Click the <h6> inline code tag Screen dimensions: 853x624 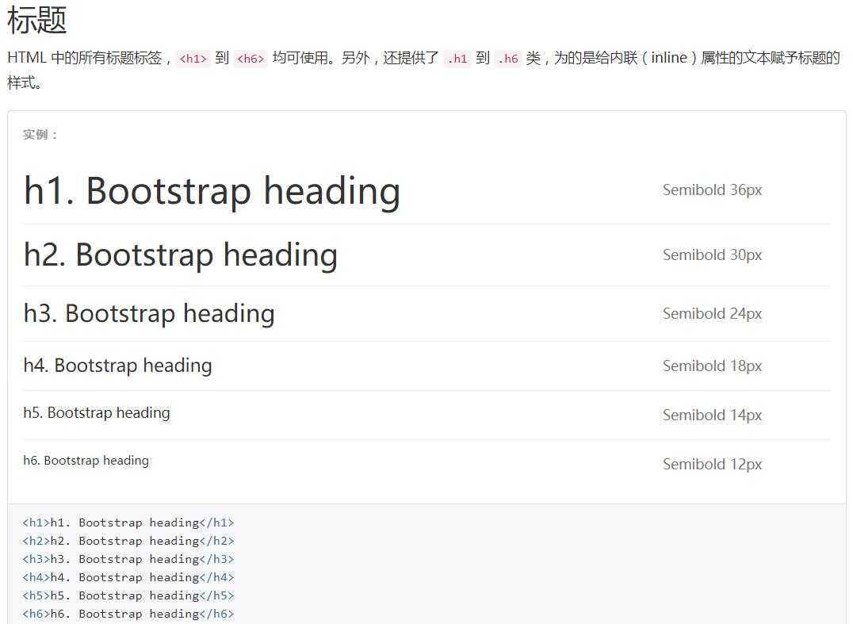251,58
